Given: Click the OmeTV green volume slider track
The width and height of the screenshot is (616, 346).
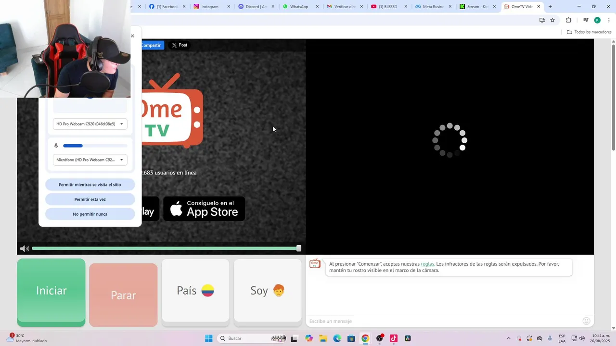Looking at the screenshot, I should (x=165, y=248).
